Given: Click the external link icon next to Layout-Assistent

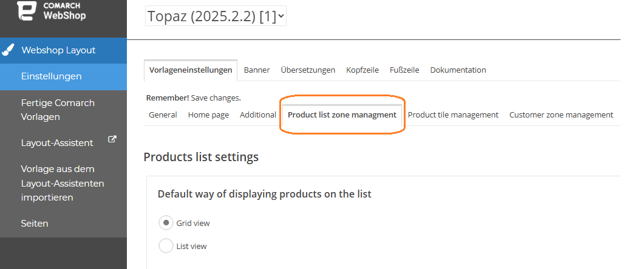Looking at the screenshot, I should tap(112, 139).
